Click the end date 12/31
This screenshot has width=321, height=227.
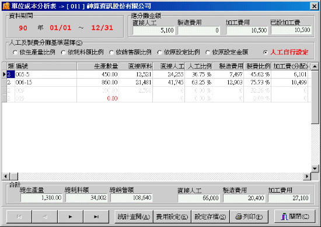click(102, 27)
